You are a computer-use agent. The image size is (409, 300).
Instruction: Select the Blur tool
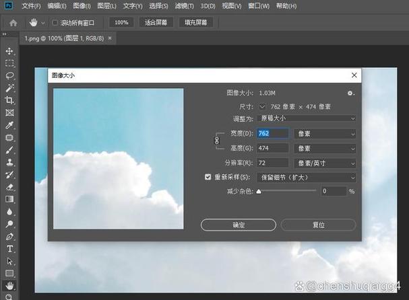point(9,212)
